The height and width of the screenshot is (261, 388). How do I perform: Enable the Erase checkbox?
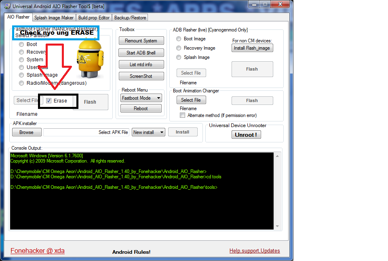coord(49,101)
